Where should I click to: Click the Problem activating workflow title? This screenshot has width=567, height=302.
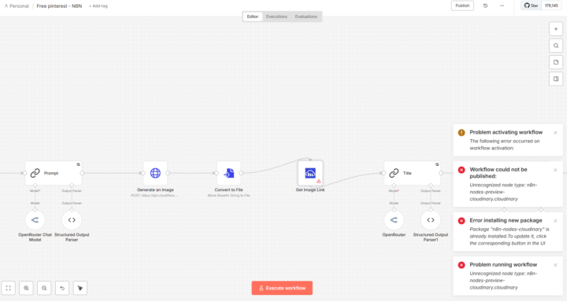click(506, 132)
